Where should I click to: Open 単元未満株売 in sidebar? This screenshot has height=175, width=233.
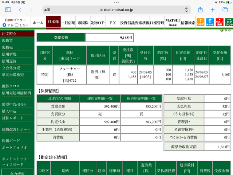[13, 75]
